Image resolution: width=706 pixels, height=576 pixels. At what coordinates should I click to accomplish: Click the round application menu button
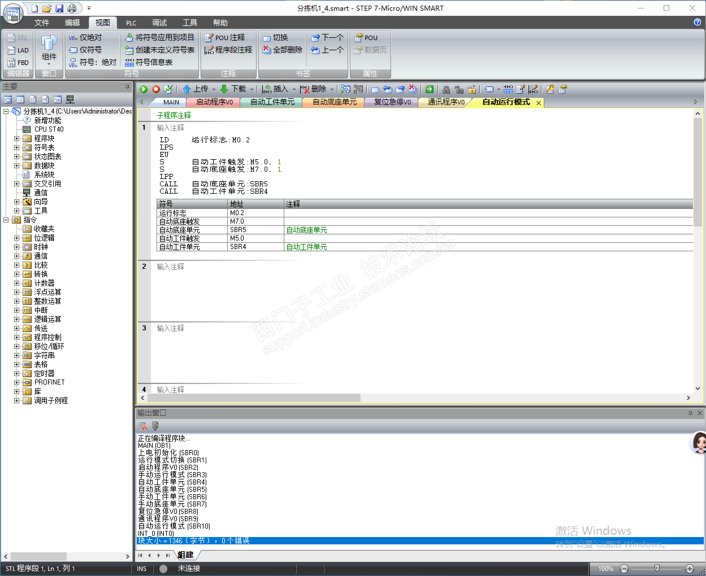(13, 14)
